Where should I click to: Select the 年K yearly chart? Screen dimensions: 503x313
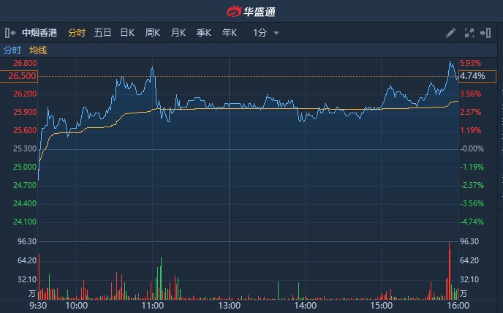tap(229, 33)
